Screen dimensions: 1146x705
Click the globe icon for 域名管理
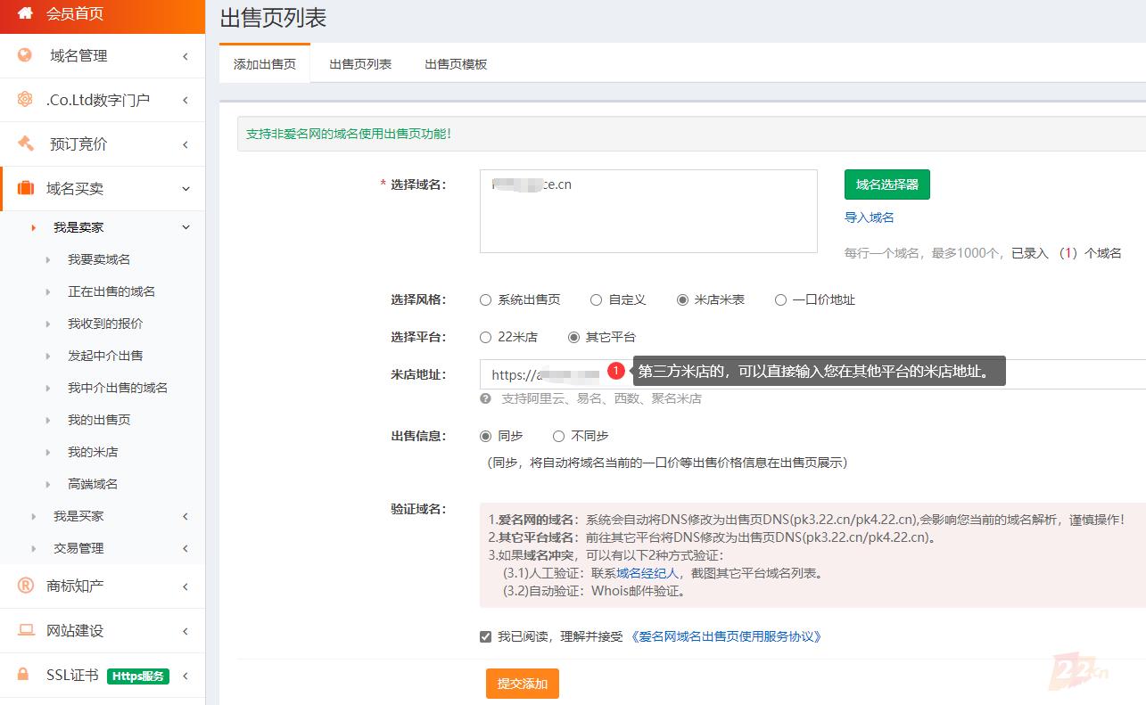pyautogui.click(x=25, y=55)
